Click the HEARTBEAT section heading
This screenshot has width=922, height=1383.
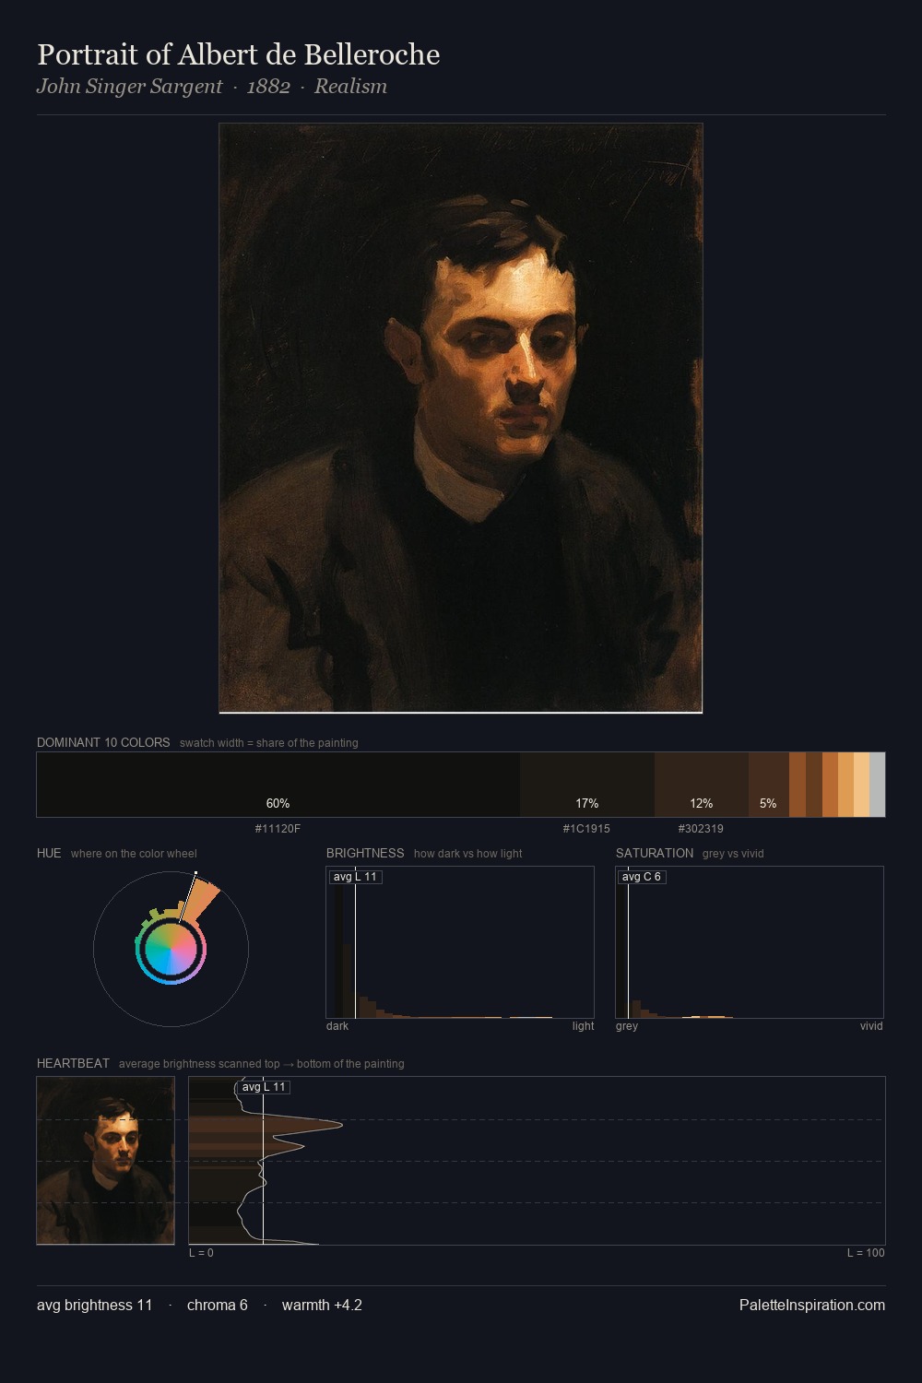[x=73, y=1063]
